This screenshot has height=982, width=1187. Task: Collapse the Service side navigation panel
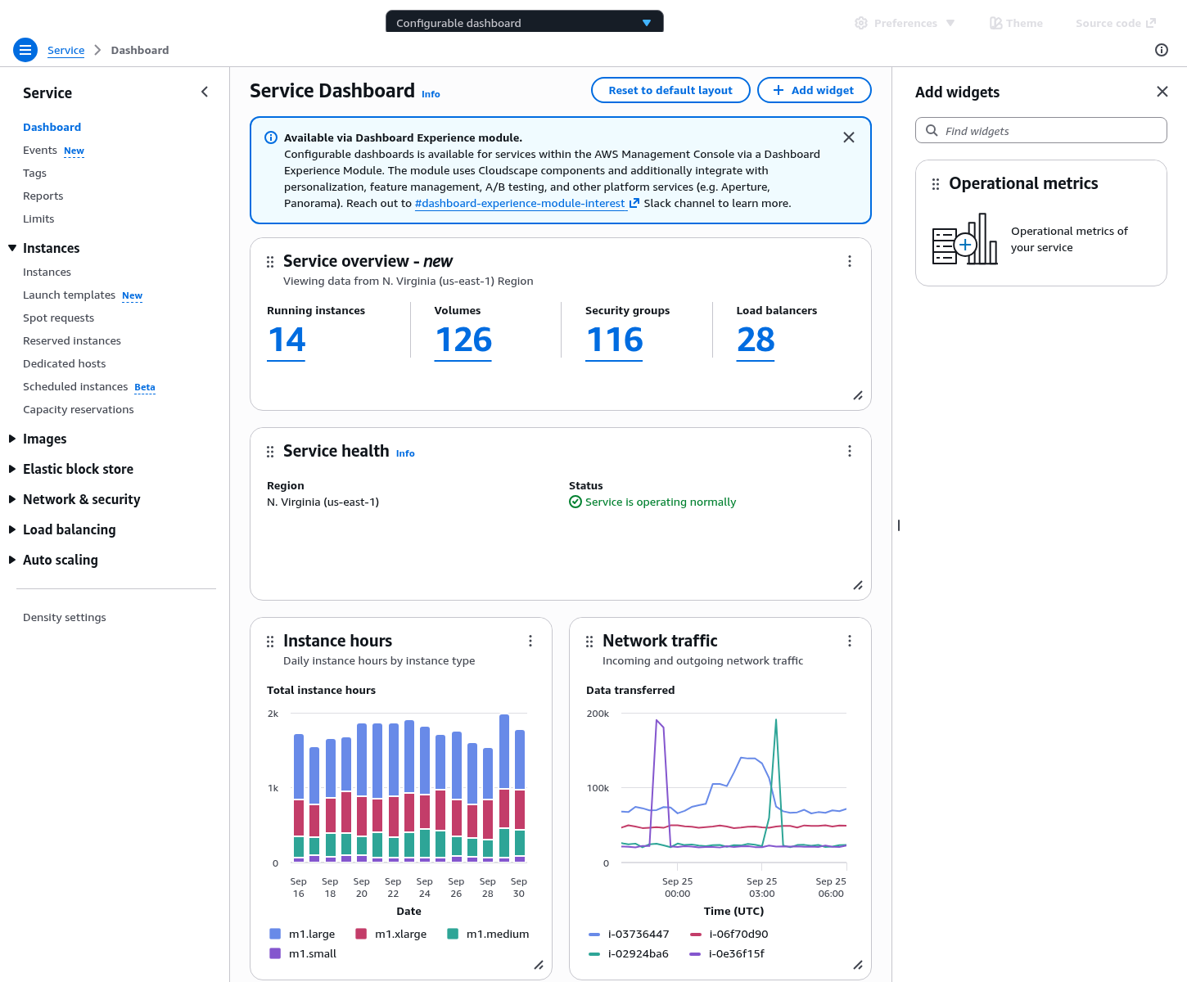205,92
